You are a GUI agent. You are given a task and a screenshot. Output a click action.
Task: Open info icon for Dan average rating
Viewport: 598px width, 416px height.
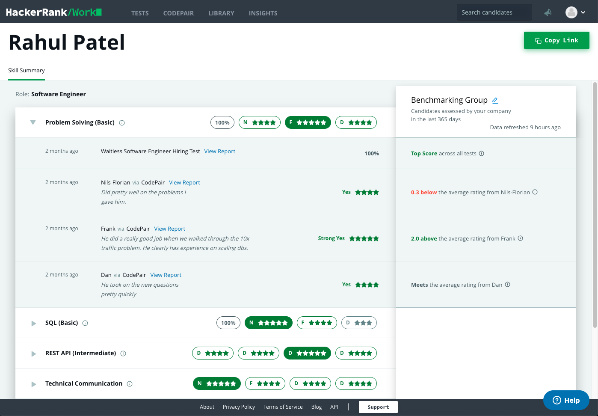pos(508,285)
